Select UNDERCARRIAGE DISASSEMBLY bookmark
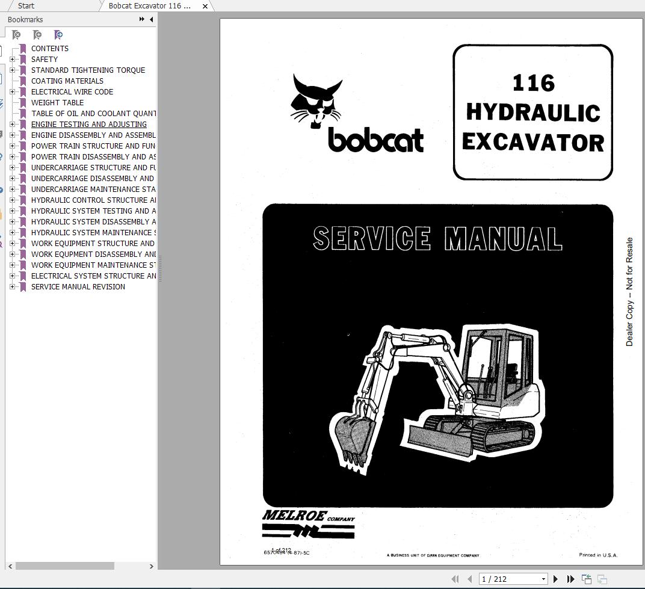645x589 pixels. click(x=93, y=179)
